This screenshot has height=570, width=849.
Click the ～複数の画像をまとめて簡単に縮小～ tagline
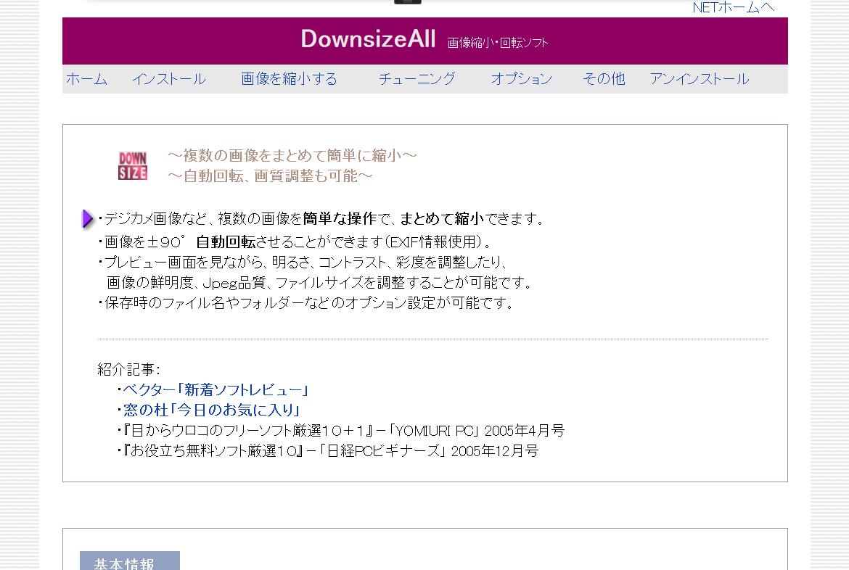(x=292, y=156)
